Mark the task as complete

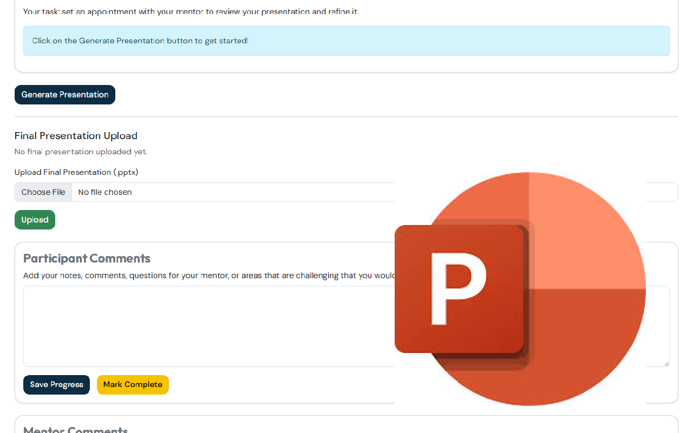pyautogui.click(x=133, y=385)
